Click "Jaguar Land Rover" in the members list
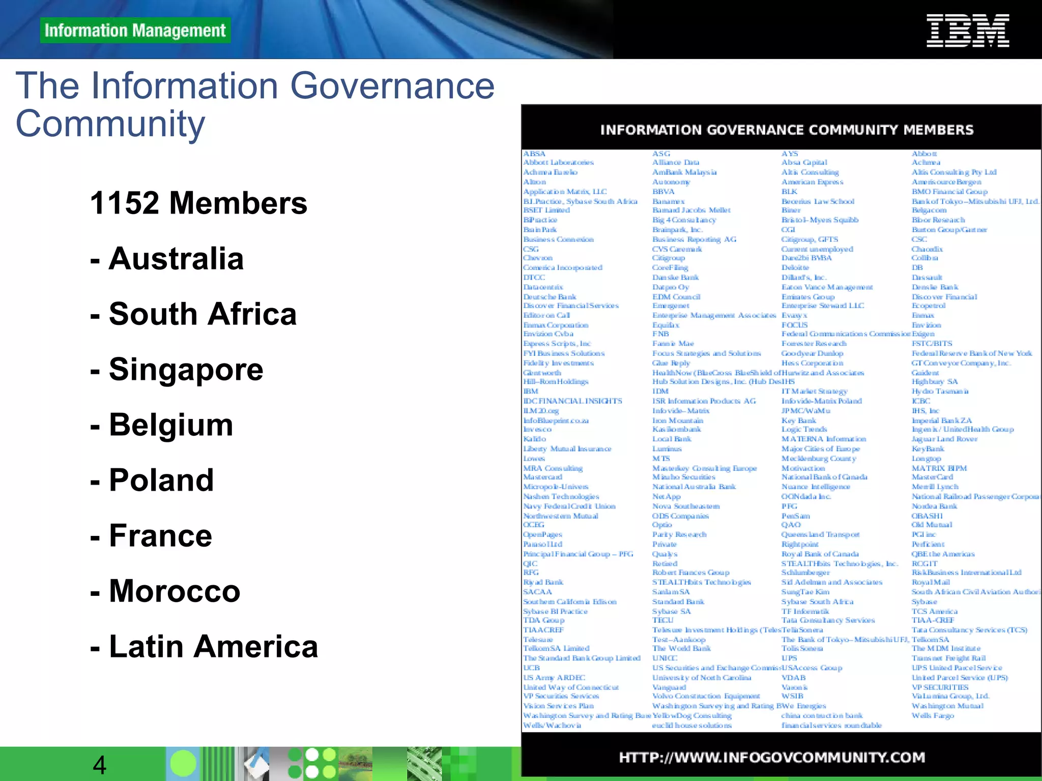1042x781 pixels. tap(944, 439)
